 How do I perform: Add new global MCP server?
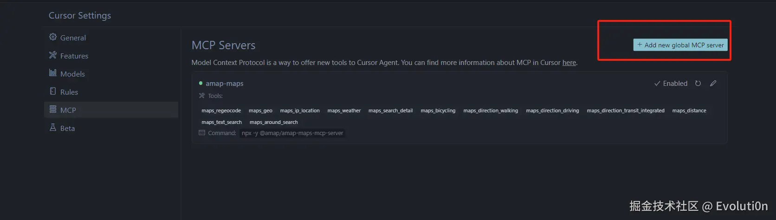[x=680, y=45]
